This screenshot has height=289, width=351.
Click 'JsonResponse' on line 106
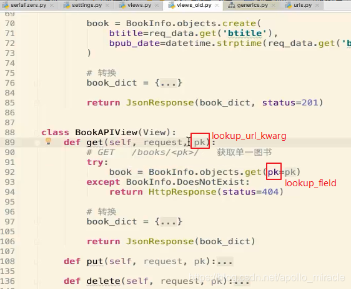coord(160,242)
